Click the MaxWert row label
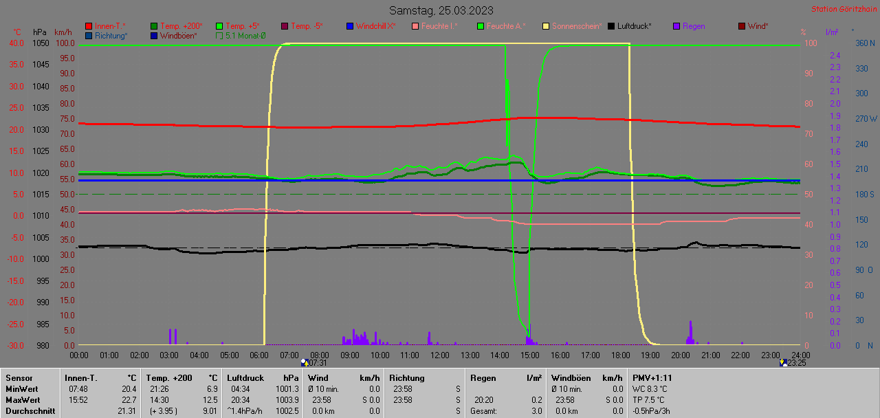 (24, 399)
